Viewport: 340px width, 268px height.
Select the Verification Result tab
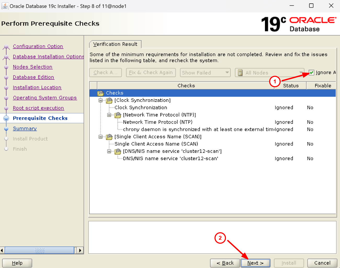point(115,44)
